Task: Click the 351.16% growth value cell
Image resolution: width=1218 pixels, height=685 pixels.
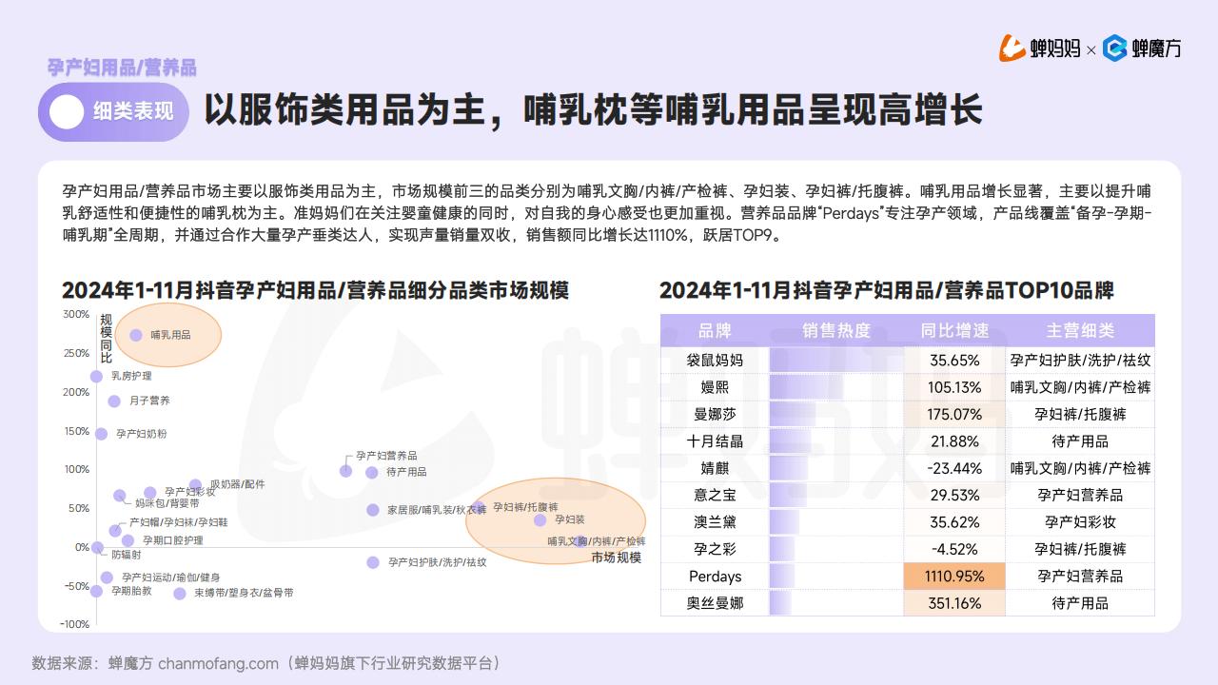Action: point(954,603)
